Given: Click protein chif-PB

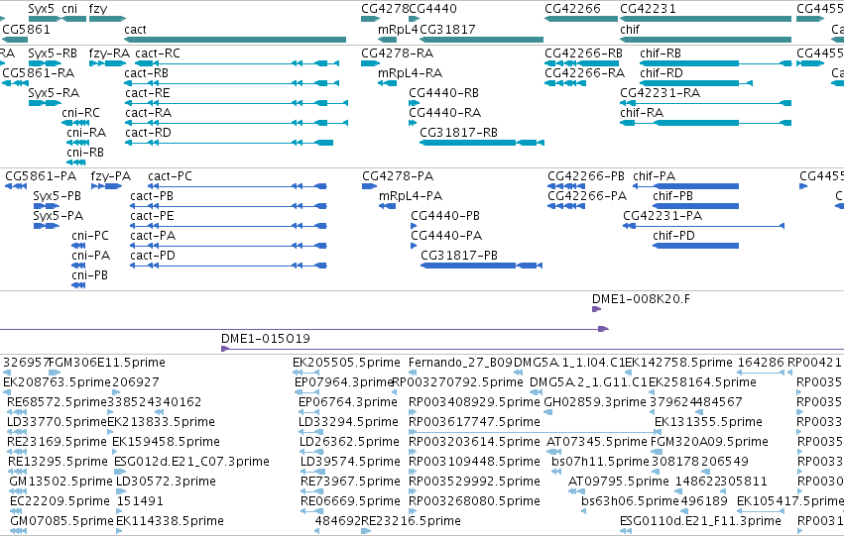Looking at the screenshot, I should click(x=695, y=206).
